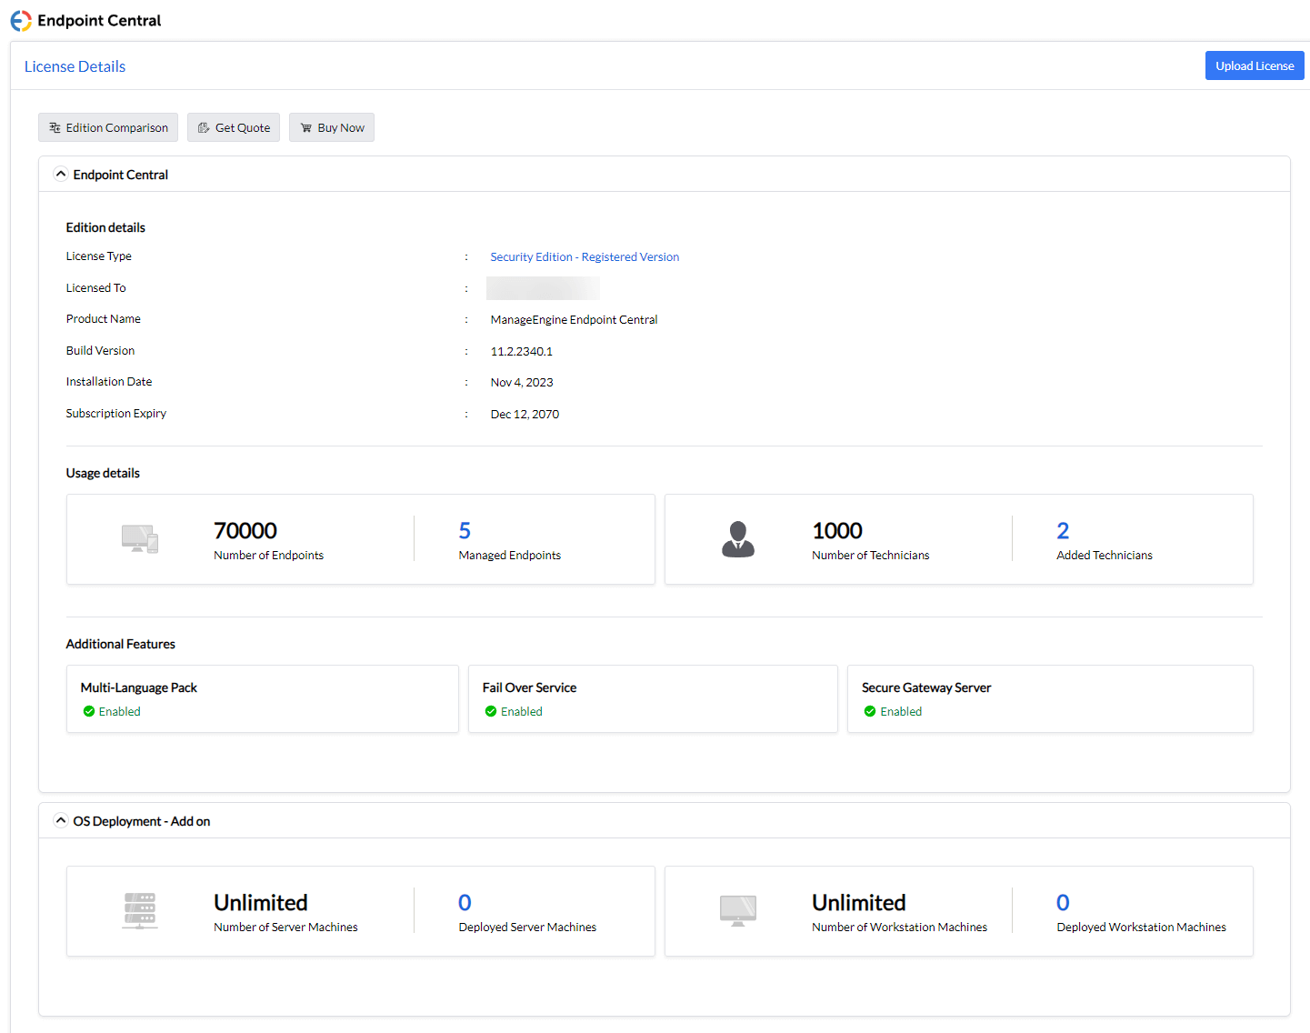Click the Deployed Server Machines label
The height and width of the screenshot is (1033, 1310).
point(527,927)
